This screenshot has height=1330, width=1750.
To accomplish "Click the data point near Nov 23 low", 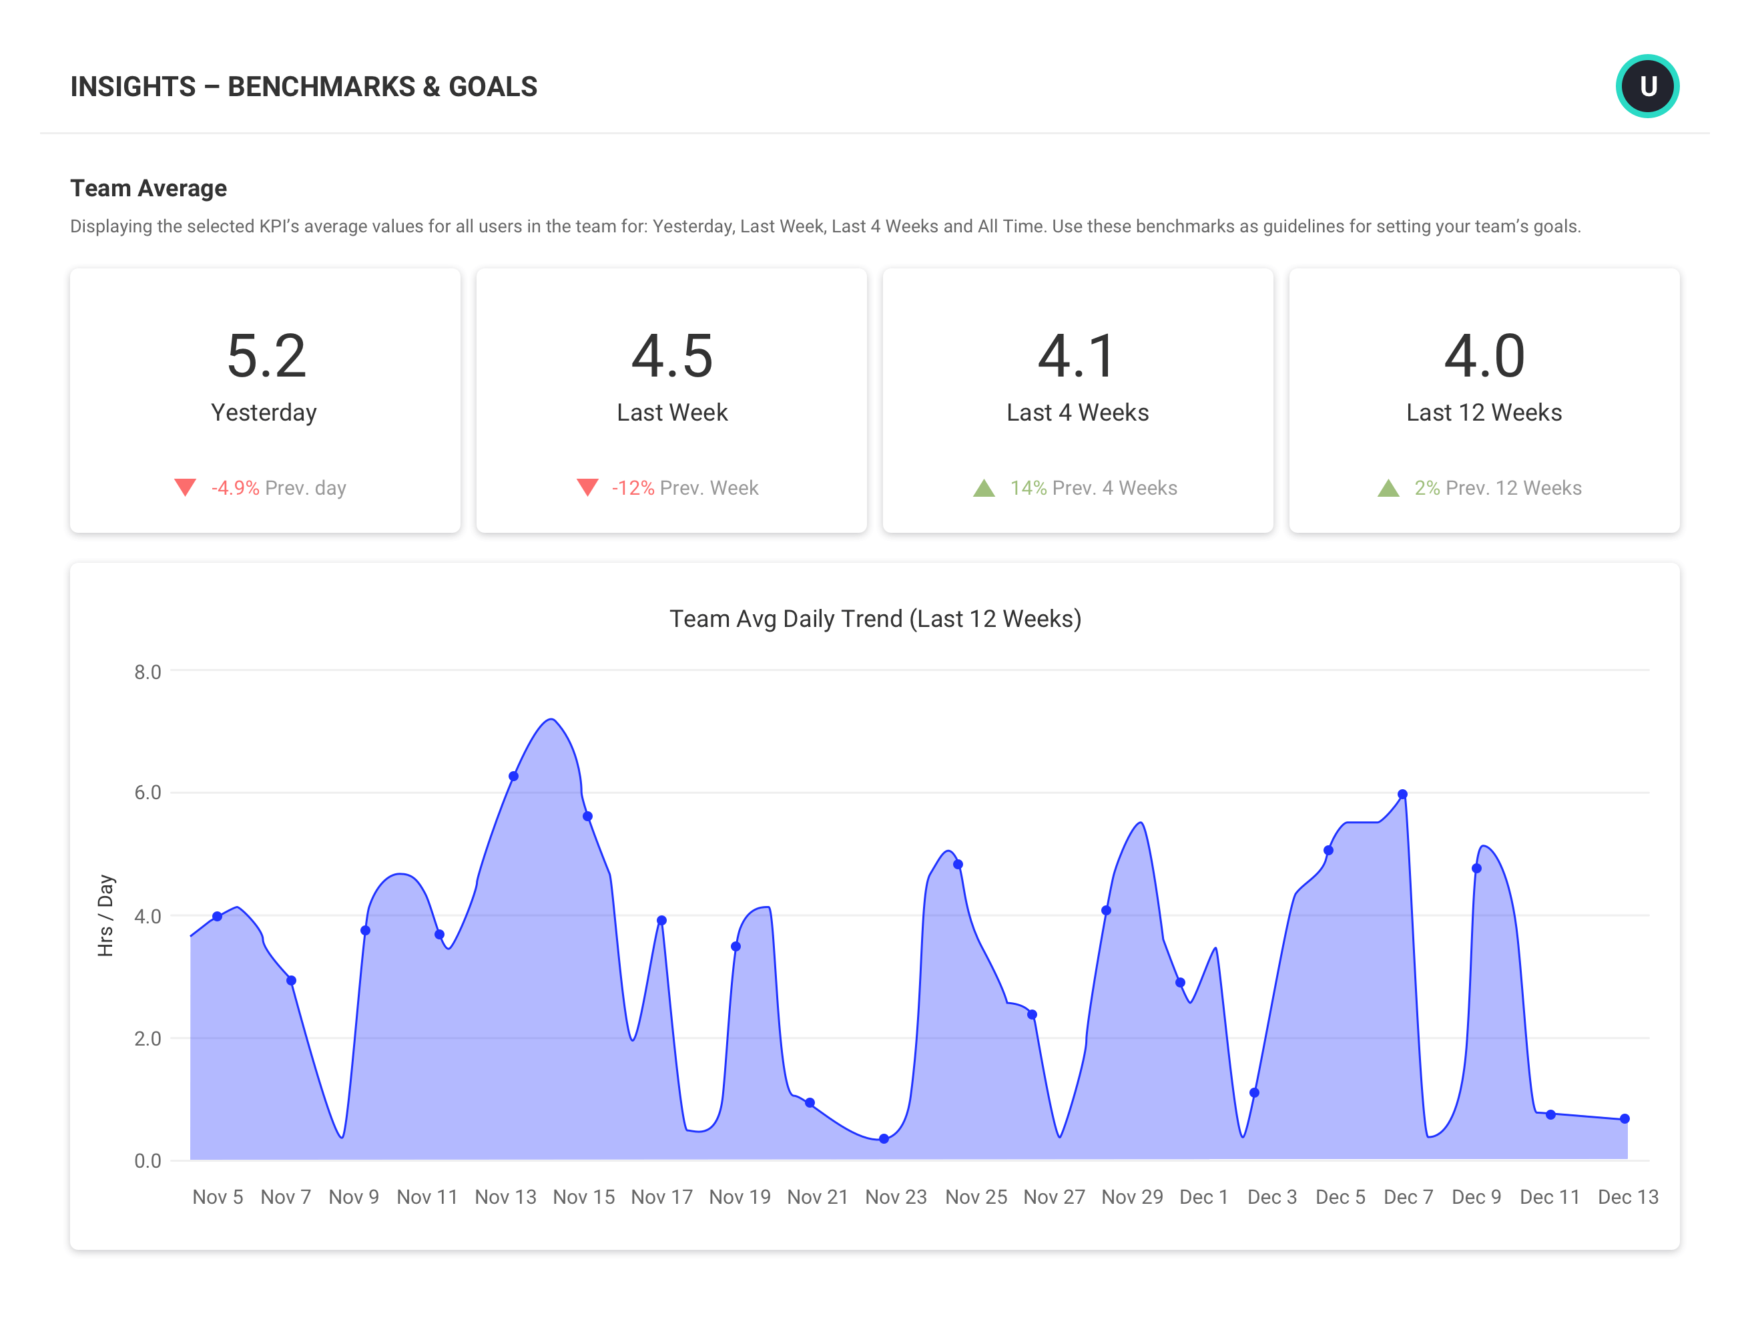I will [884, 1138].
